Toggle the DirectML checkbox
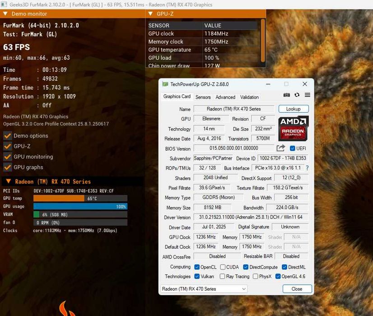 point(284,267)
